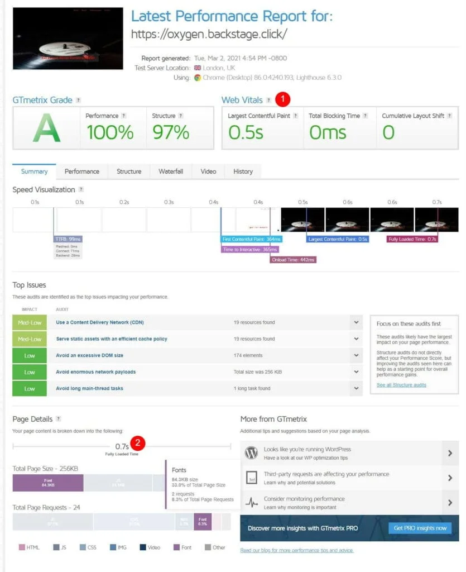This screenshot has width=466, height=572.
Task: Click the help icon next to Total Blocking Time
Action: point(365,116)
